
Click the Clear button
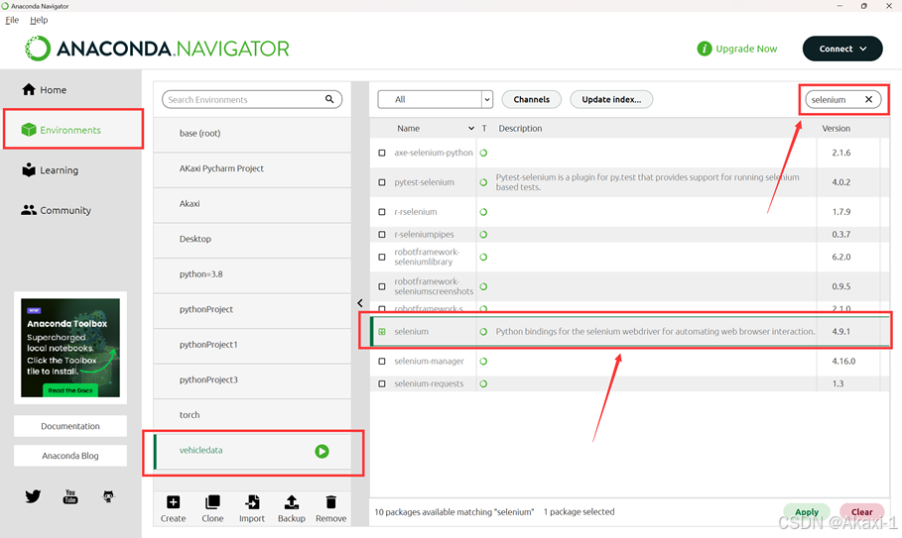click(861, 511)
